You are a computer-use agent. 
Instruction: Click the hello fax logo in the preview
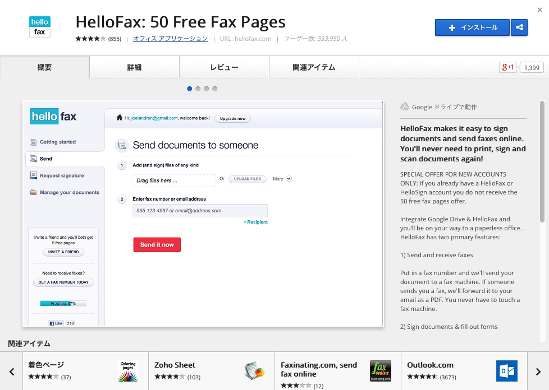52,116
